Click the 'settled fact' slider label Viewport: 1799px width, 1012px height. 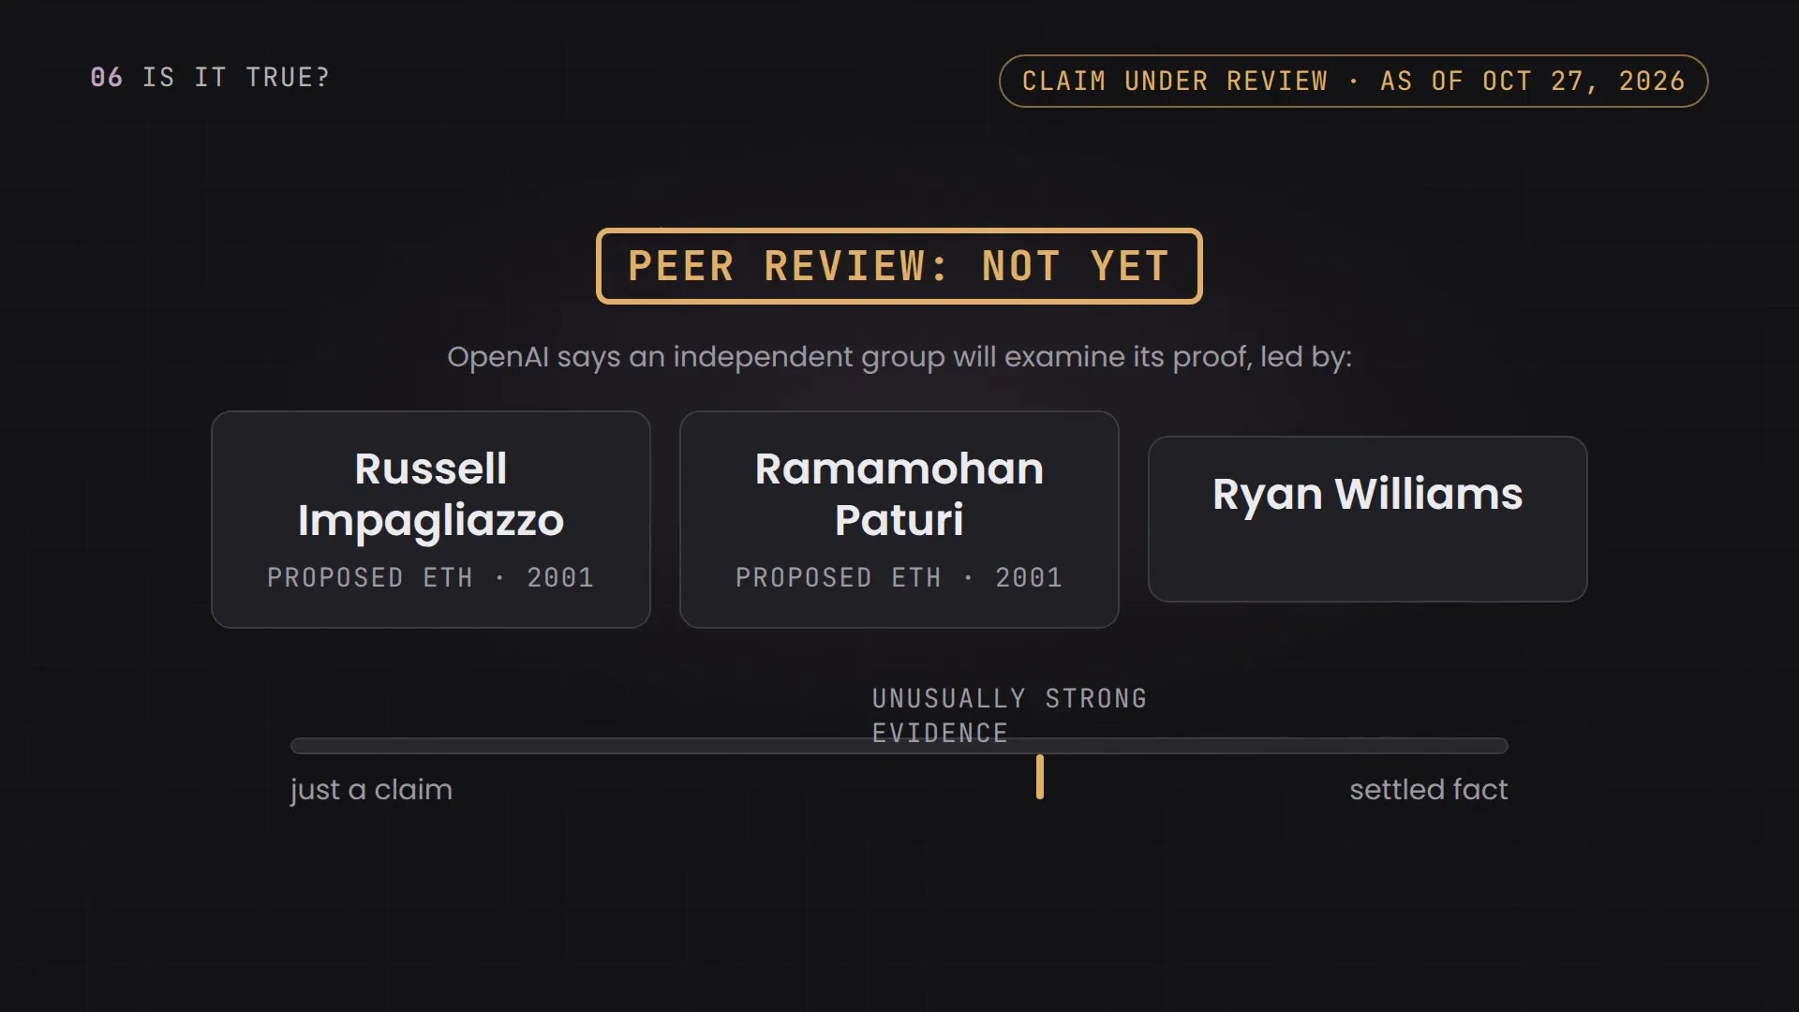(x=1429, y=790)
